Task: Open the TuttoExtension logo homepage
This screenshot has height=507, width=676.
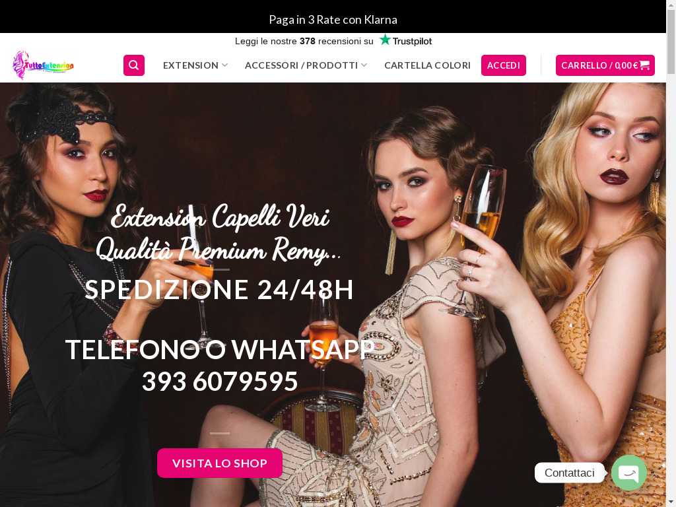Action: pos(43,65)
